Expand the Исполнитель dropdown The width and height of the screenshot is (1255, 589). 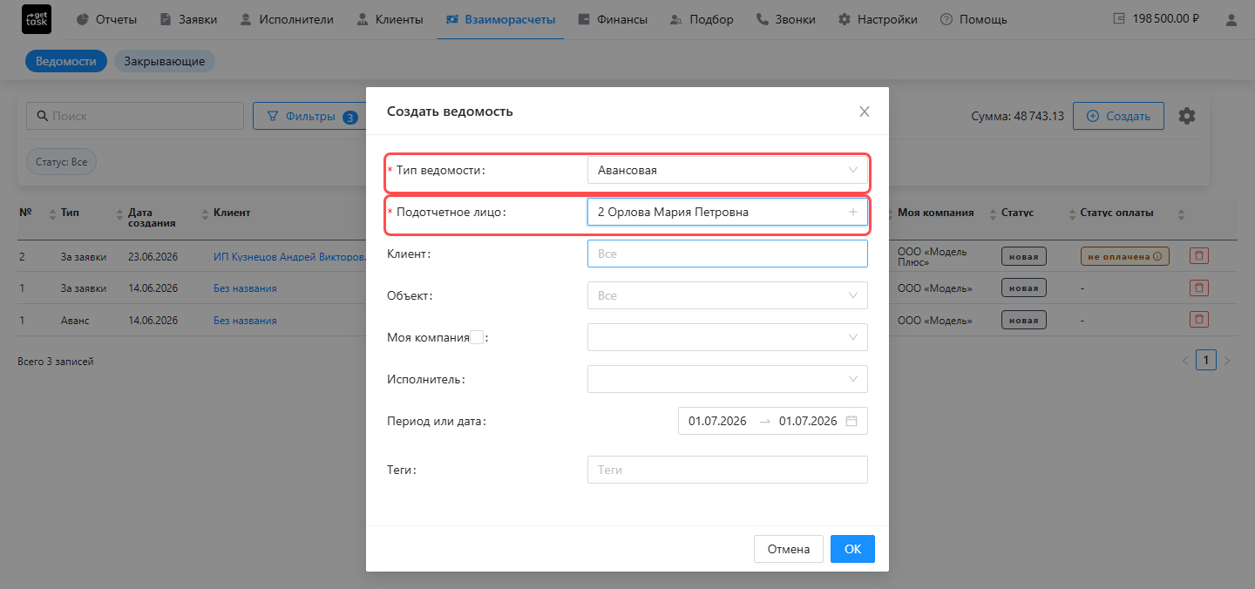(x=728, y=379)
